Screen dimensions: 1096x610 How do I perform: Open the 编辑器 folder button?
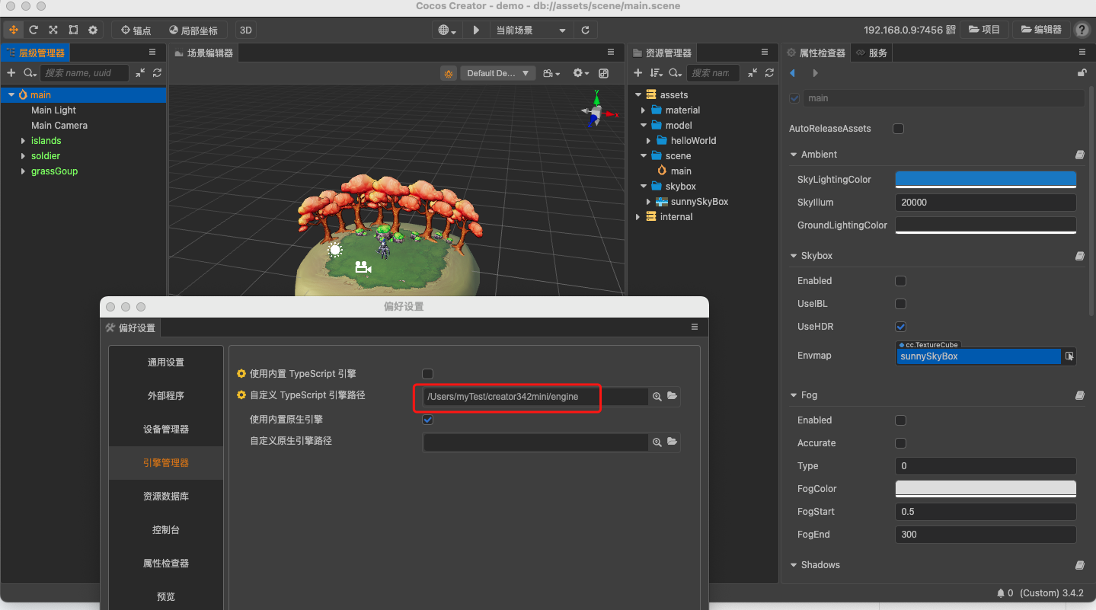(1040, 30)
